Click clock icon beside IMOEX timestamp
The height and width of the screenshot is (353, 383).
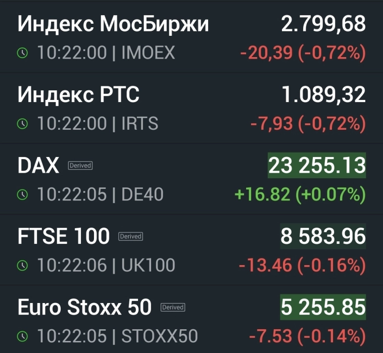[x=22, y=53]
